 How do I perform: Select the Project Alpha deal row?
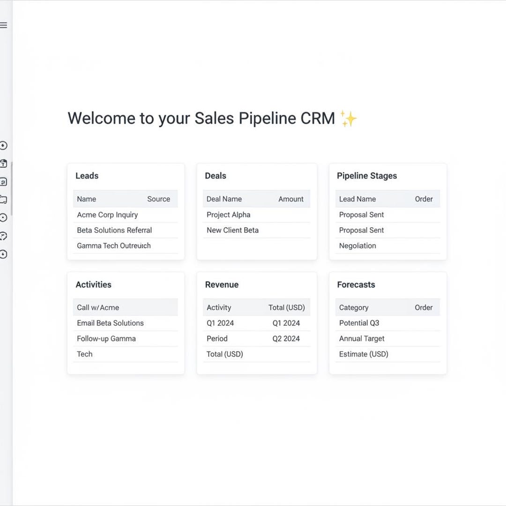(257, 215)
